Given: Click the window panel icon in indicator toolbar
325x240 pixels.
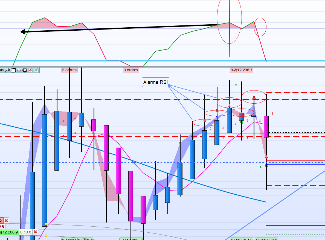Looking at the screenshot, I should tap(13, 70).
